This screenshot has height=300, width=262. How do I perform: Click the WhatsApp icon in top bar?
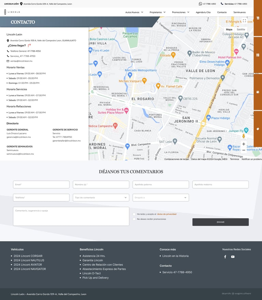point(200,4)
